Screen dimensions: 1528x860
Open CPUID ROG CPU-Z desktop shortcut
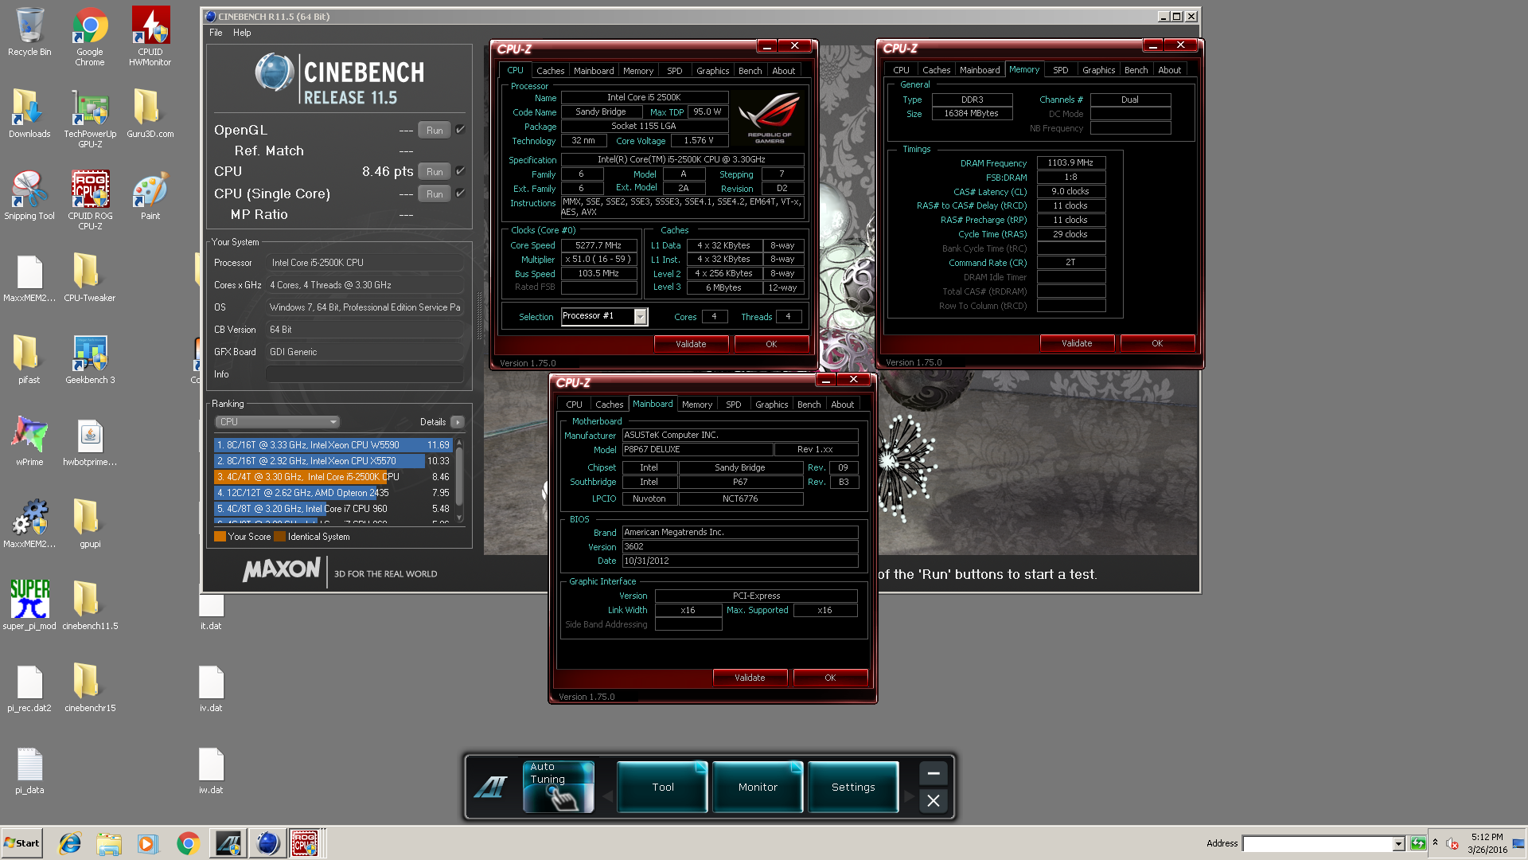click(90, 201)
